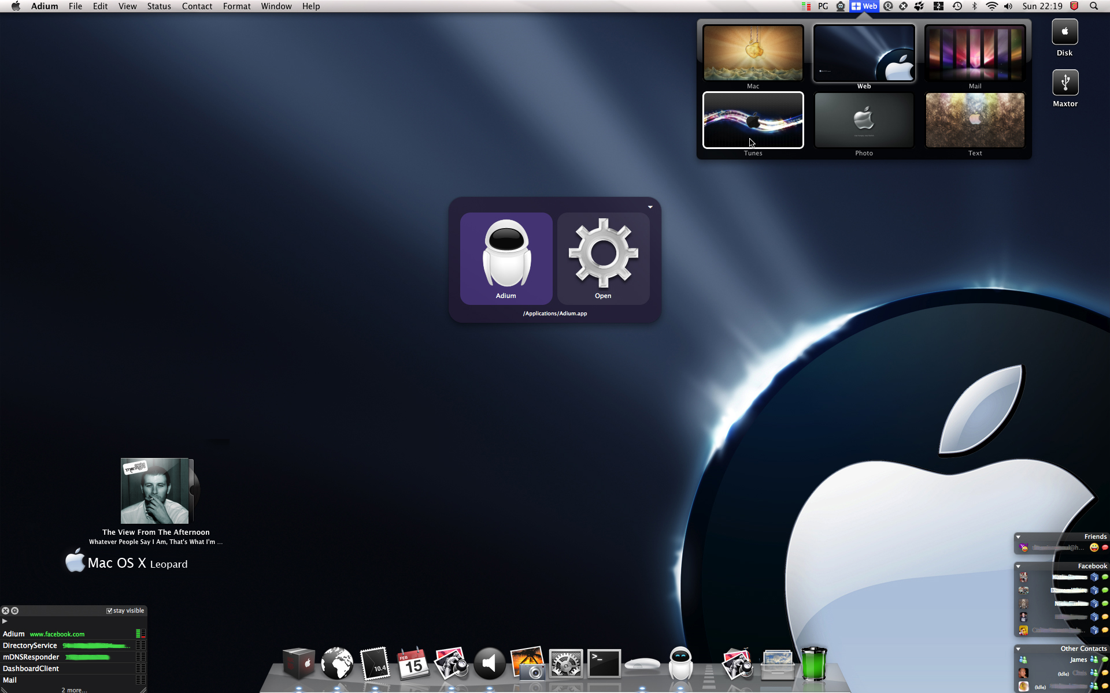Open the Maxtor USB drive icon
The width and height of the screenshot is (1110, 693).
tap(1065, 83)
